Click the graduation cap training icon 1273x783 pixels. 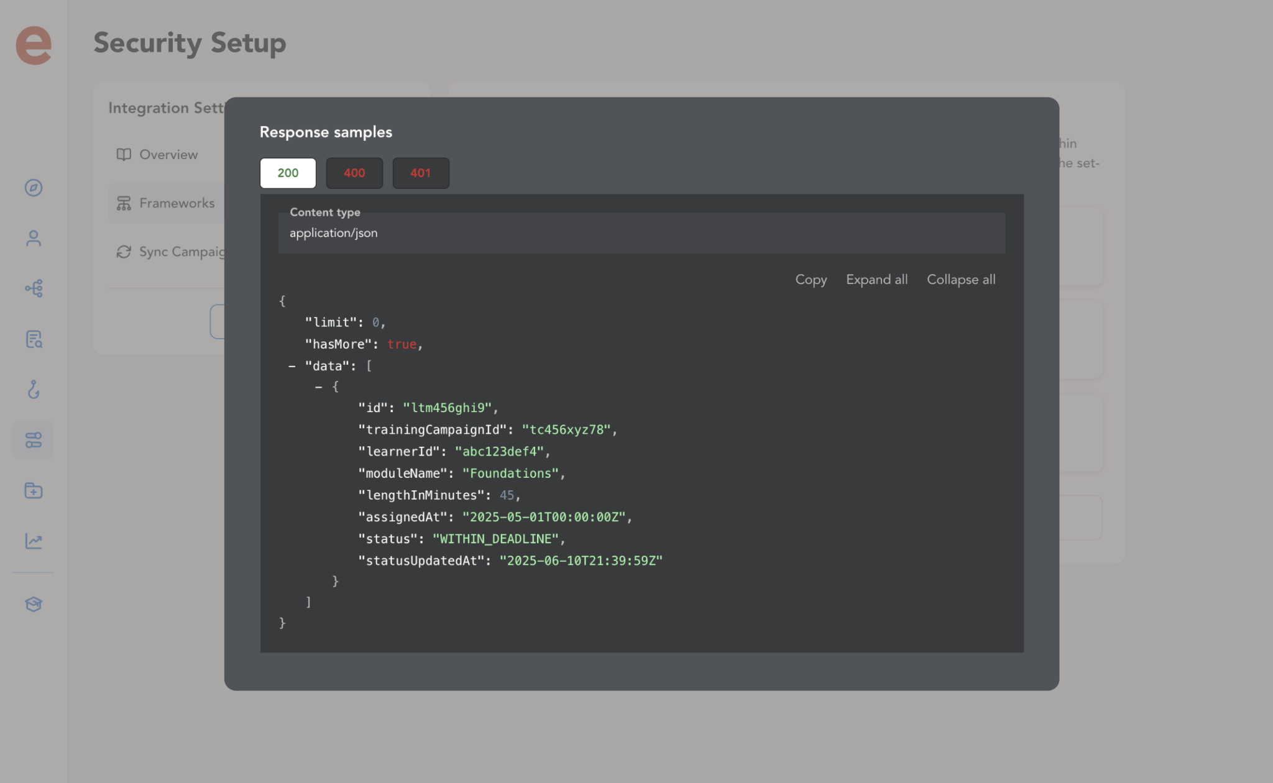[x=34, y=604]
